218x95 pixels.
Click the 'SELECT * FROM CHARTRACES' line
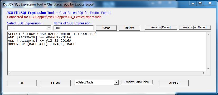[52, 34]
